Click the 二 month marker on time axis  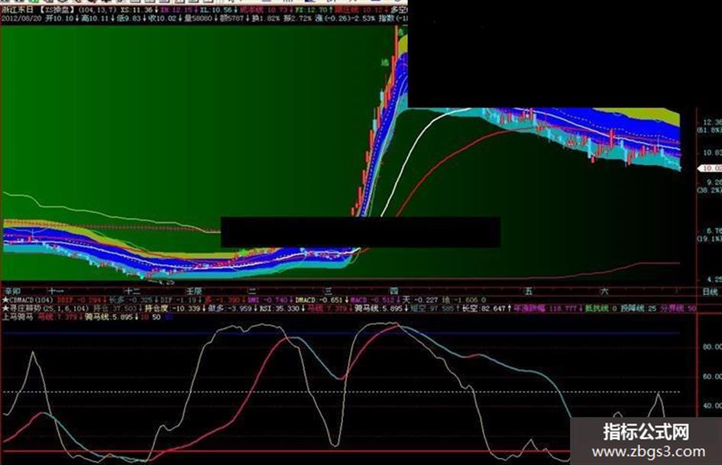252,292
